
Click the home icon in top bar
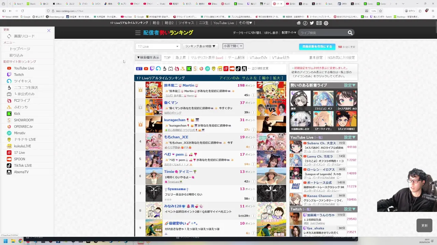pyautogui.click(x=299, y=23)
